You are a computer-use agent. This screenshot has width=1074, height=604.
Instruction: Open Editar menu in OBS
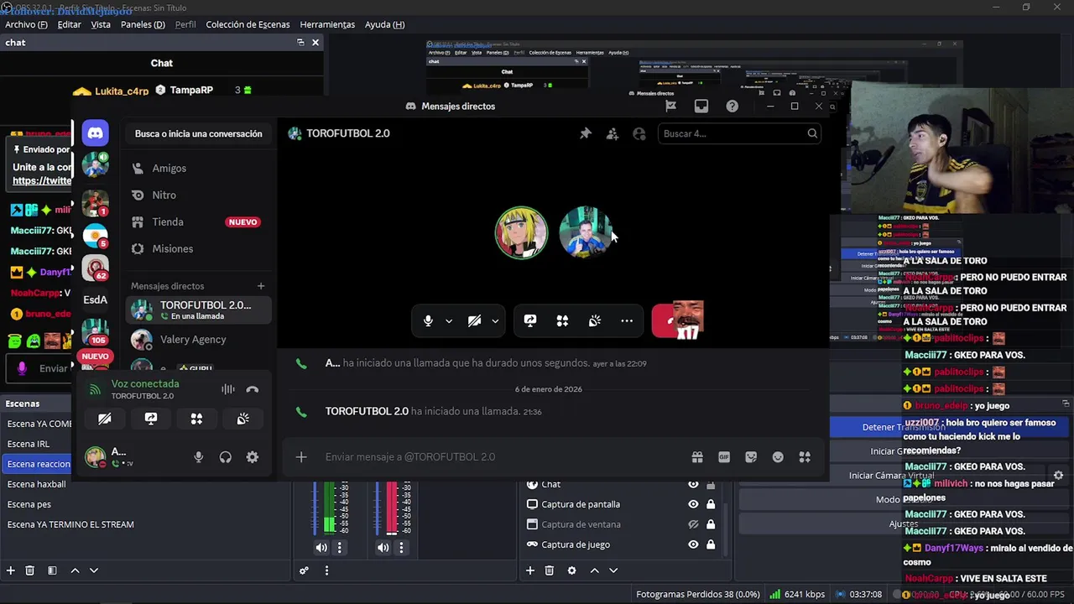click(70, 24)
